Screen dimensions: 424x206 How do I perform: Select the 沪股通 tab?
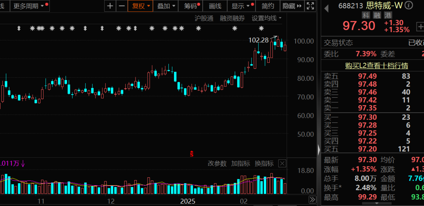[204, 18]
